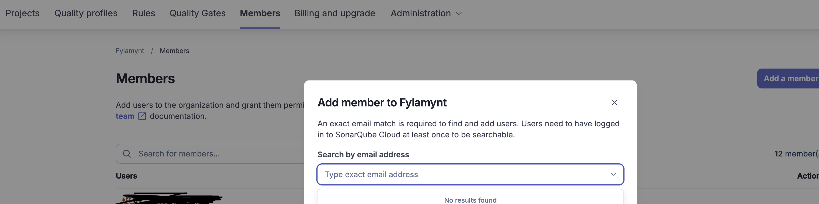Click the redacted user avatar row

[x=168, y=198]
